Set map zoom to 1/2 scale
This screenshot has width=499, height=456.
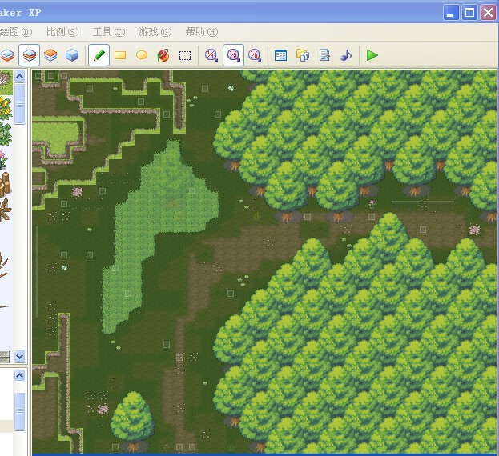coord(233,55)
